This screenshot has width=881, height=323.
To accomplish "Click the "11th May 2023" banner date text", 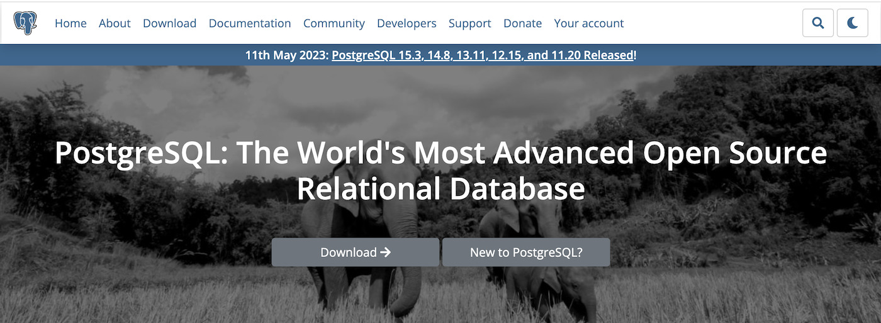I will point(286,55).
